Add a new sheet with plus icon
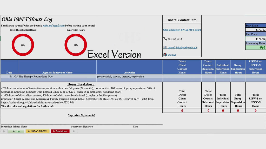Viewport: 266px width, 149px height. click(74, 131)
